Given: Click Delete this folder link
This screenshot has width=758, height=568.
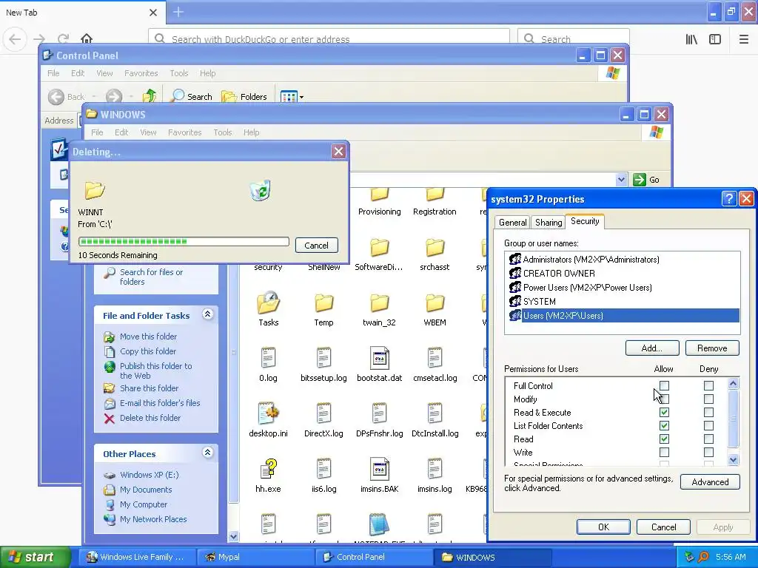Looking at the screenshot, I should pos(150,418).
